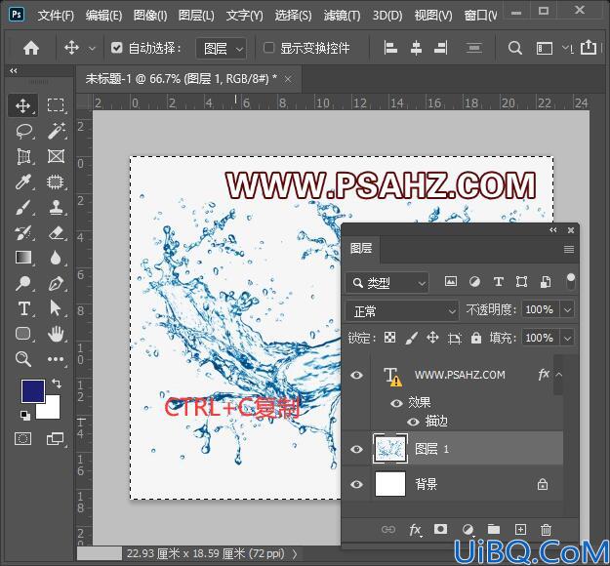Select the Lasso tool
The width and height of the screenshot is (610, 566).
(23, 131)
